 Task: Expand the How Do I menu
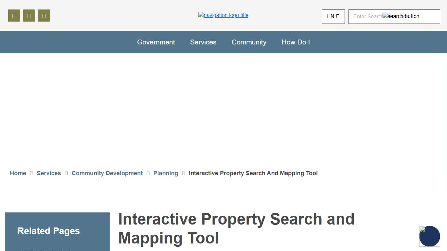(x=295, y=42)
